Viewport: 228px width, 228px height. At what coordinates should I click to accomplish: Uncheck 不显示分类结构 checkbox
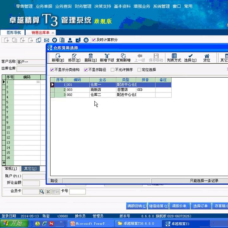point(52,70)
